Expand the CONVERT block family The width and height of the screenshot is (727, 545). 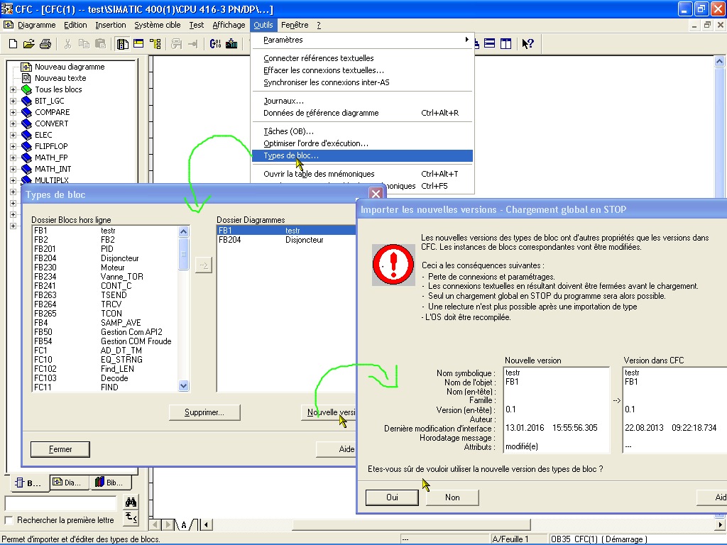[13, 123]
